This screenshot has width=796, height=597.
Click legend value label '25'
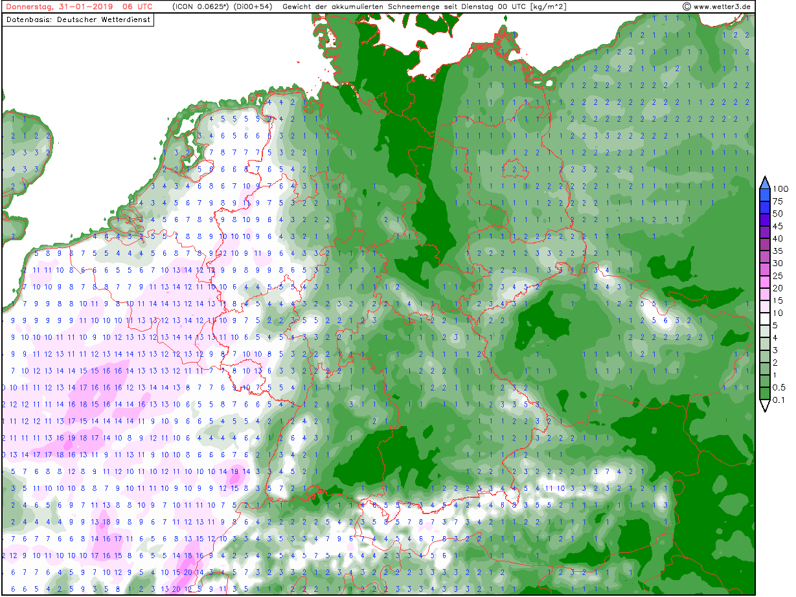[x=778, y=276]
